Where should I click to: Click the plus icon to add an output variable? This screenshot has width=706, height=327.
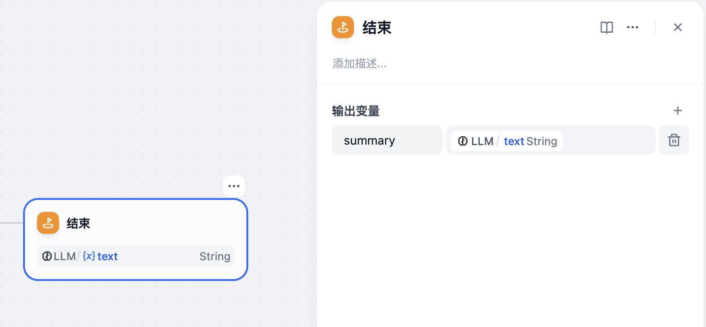(677, 111)
